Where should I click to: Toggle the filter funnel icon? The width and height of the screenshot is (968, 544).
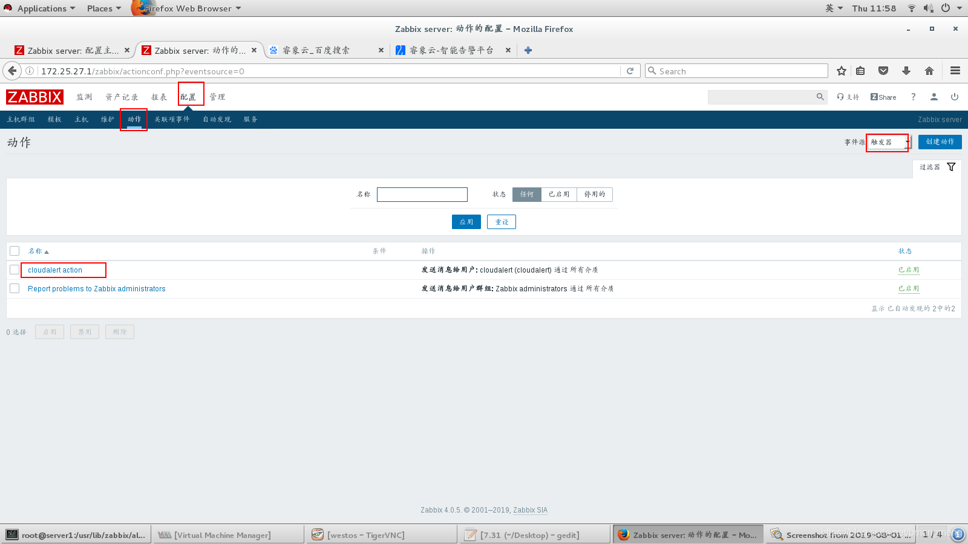tap(951, 167)
